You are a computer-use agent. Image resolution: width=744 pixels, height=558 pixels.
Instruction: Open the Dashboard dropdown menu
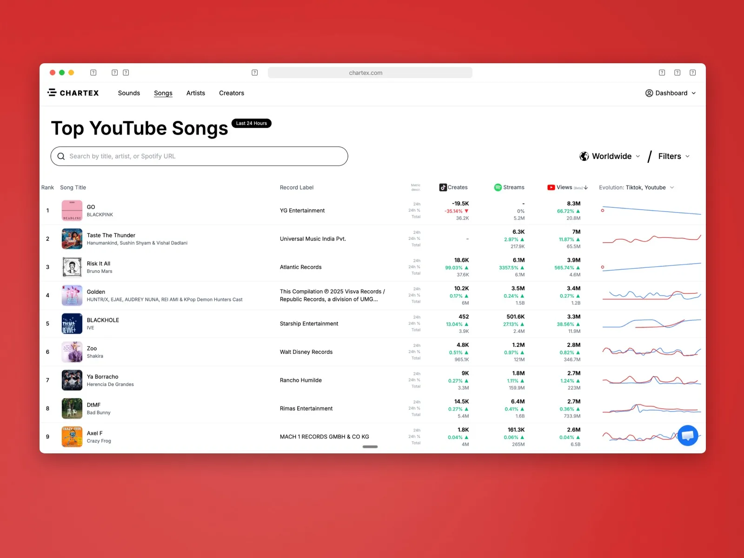tap(671, 93)
